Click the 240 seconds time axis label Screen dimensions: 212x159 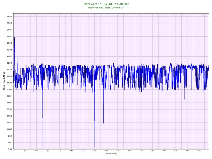106,151
